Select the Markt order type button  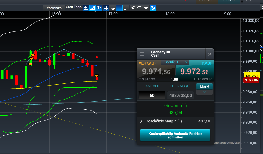(204, 86)
